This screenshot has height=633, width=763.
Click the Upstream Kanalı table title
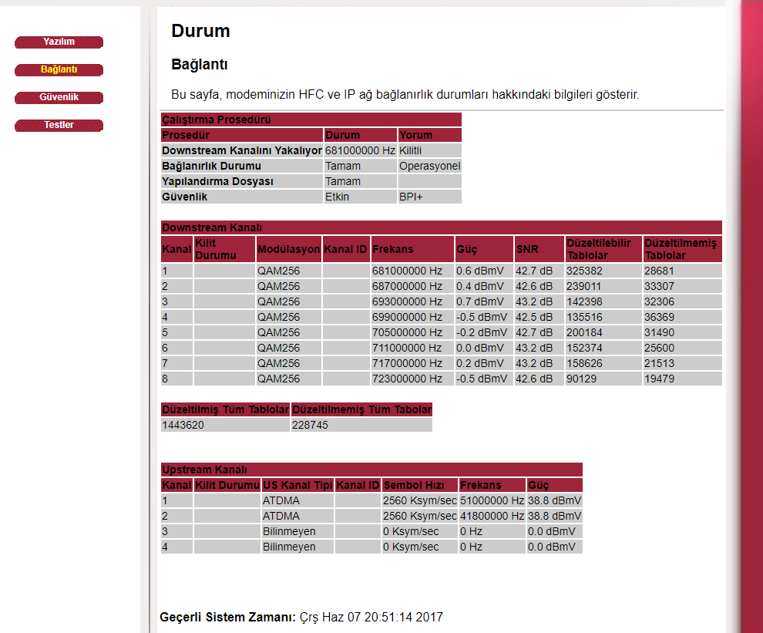tap(204, 470)
